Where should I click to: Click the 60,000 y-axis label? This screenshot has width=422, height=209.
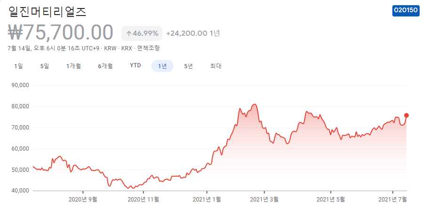[x=20, y=149]
